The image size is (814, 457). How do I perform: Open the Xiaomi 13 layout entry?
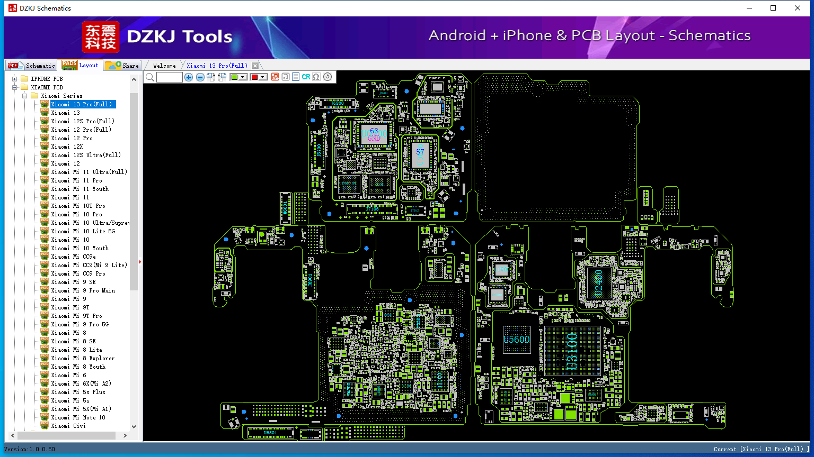click(x=66, y=113)
